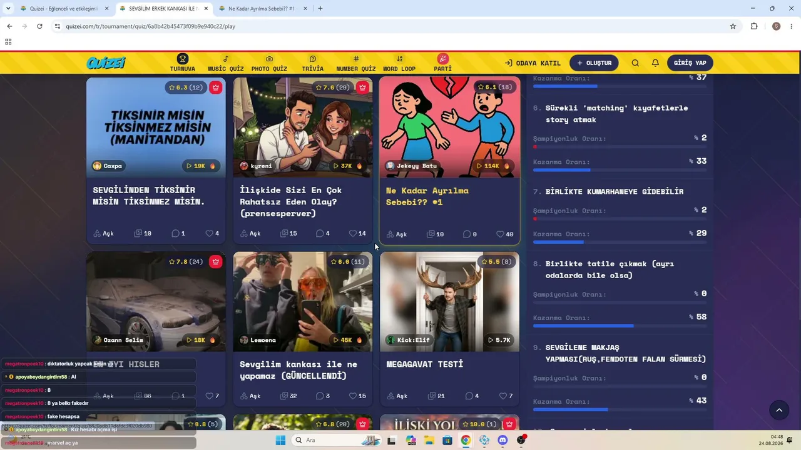
Task: Open the 'Ne Kadar Ayrılma Sebebi?? #1' title
Action: click(427, 196)
